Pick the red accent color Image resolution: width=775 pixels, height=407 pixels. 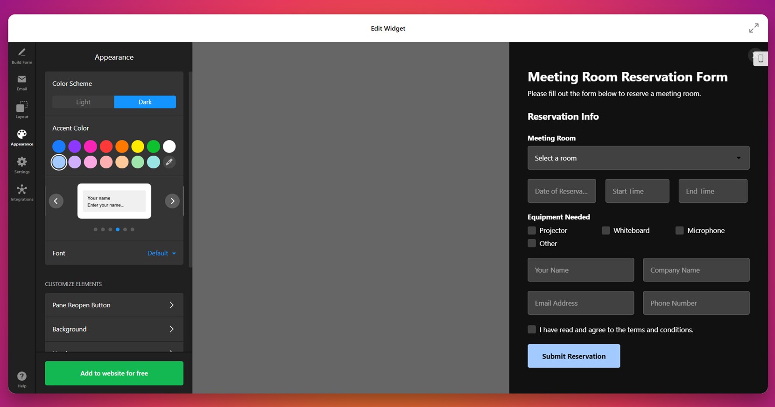[106, 146]
